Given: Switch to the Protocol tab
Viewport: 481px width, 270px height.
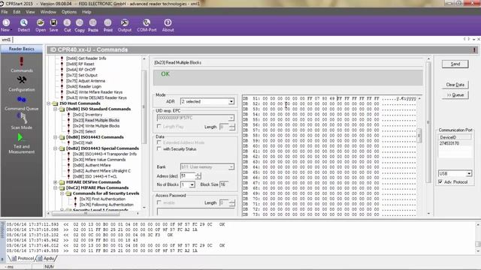Looking at the screenshot, I should coord(23,258).
